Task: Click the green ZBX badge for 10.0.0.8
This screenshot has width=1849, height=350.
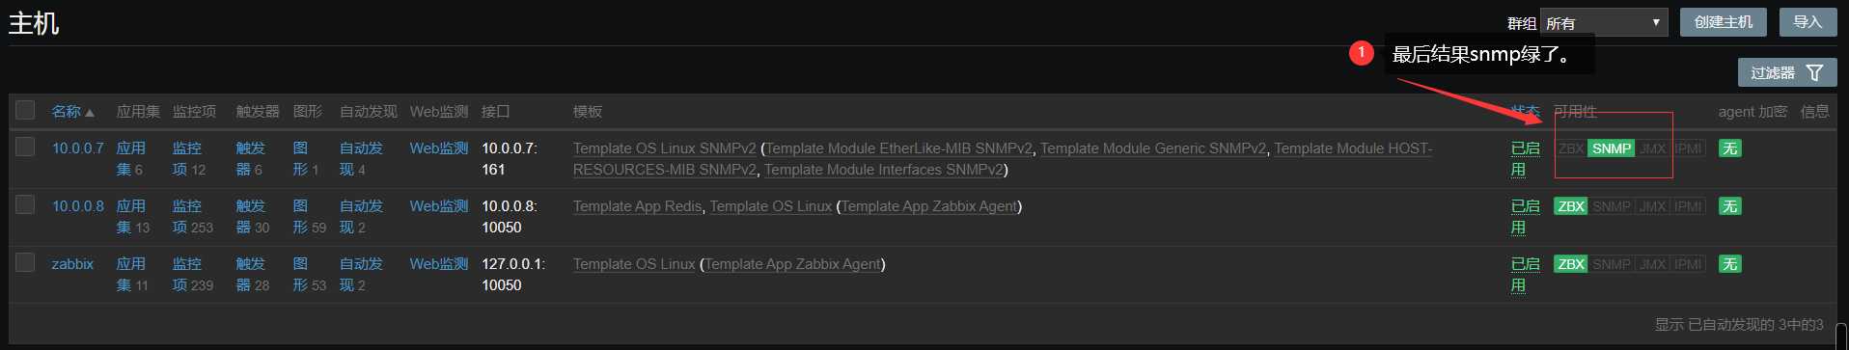Action: (x=1571, y=206)
